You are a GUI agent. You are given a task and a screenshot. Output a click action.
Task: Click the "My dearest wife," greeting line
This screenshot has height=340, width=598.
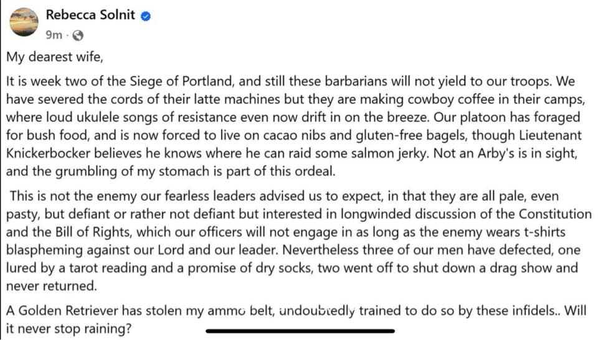coord(55,57)
